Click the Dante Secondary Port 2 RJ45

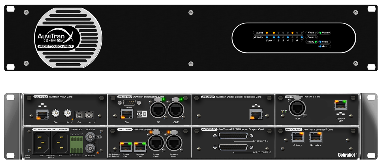(140, 148)
